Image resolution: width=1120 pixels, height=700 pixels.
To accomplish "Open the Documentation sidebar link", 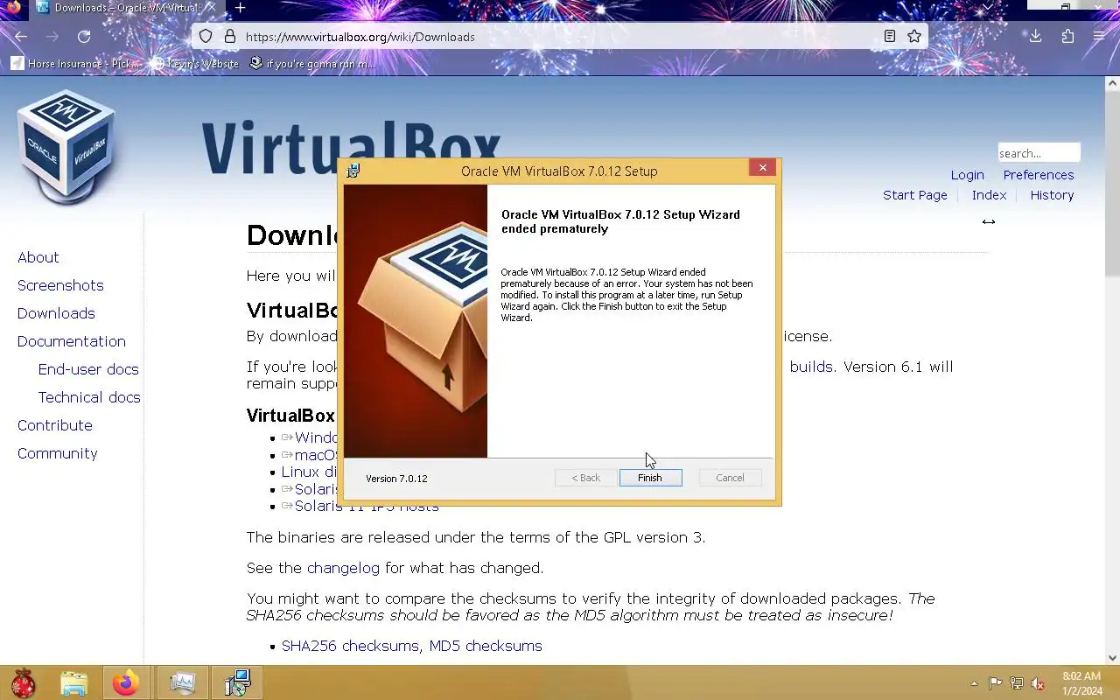I will [x=72, y=341].
